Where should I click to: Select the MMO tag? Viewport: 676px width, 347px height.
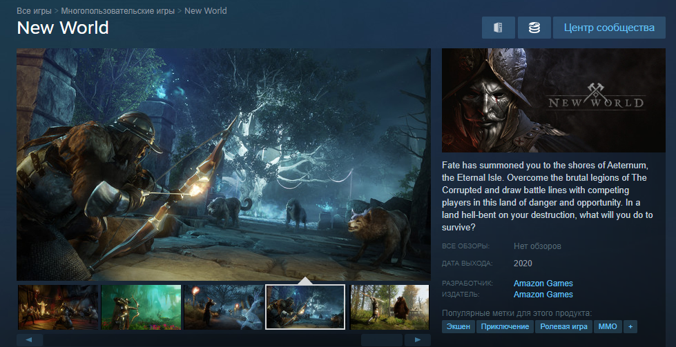(x=608, y=326)
